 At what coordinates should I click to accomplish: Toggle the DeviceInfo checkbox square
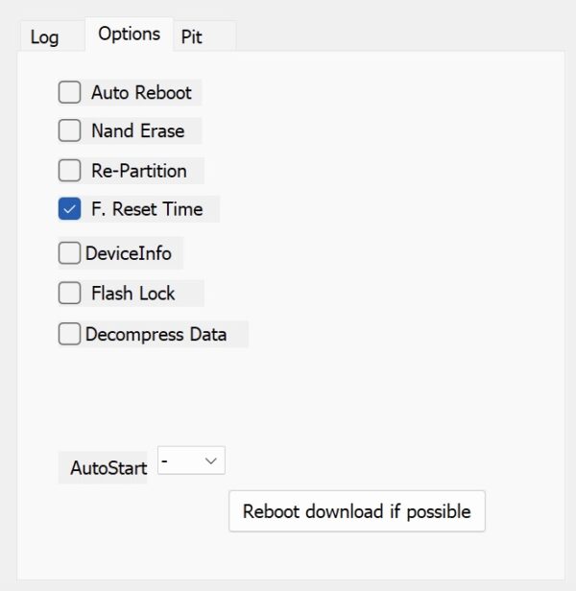click(x=69, y=253)
